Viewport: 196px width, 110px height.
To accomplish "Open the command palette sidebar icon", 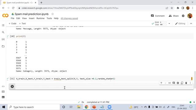I will coord(3,92).
